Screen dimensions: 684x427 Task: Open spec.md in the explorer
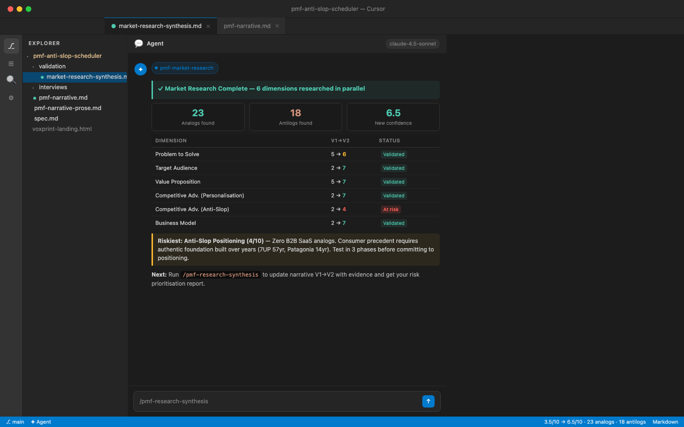[x=46, y=119]
